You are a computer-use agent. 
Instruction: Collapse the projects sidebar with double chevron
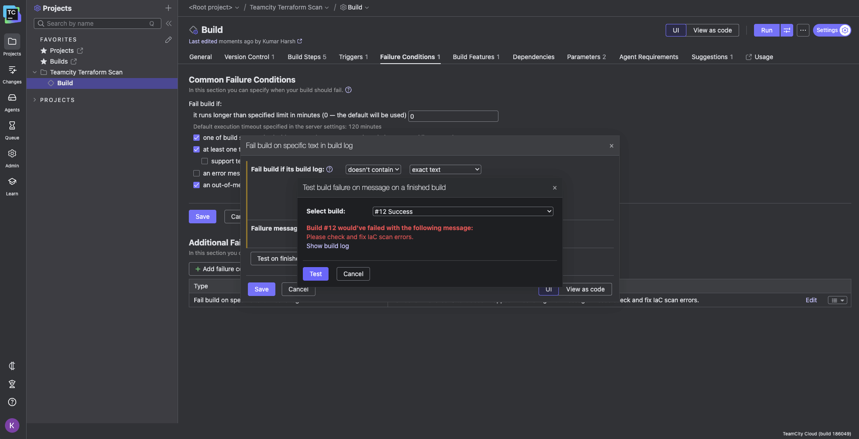(169, 23)
